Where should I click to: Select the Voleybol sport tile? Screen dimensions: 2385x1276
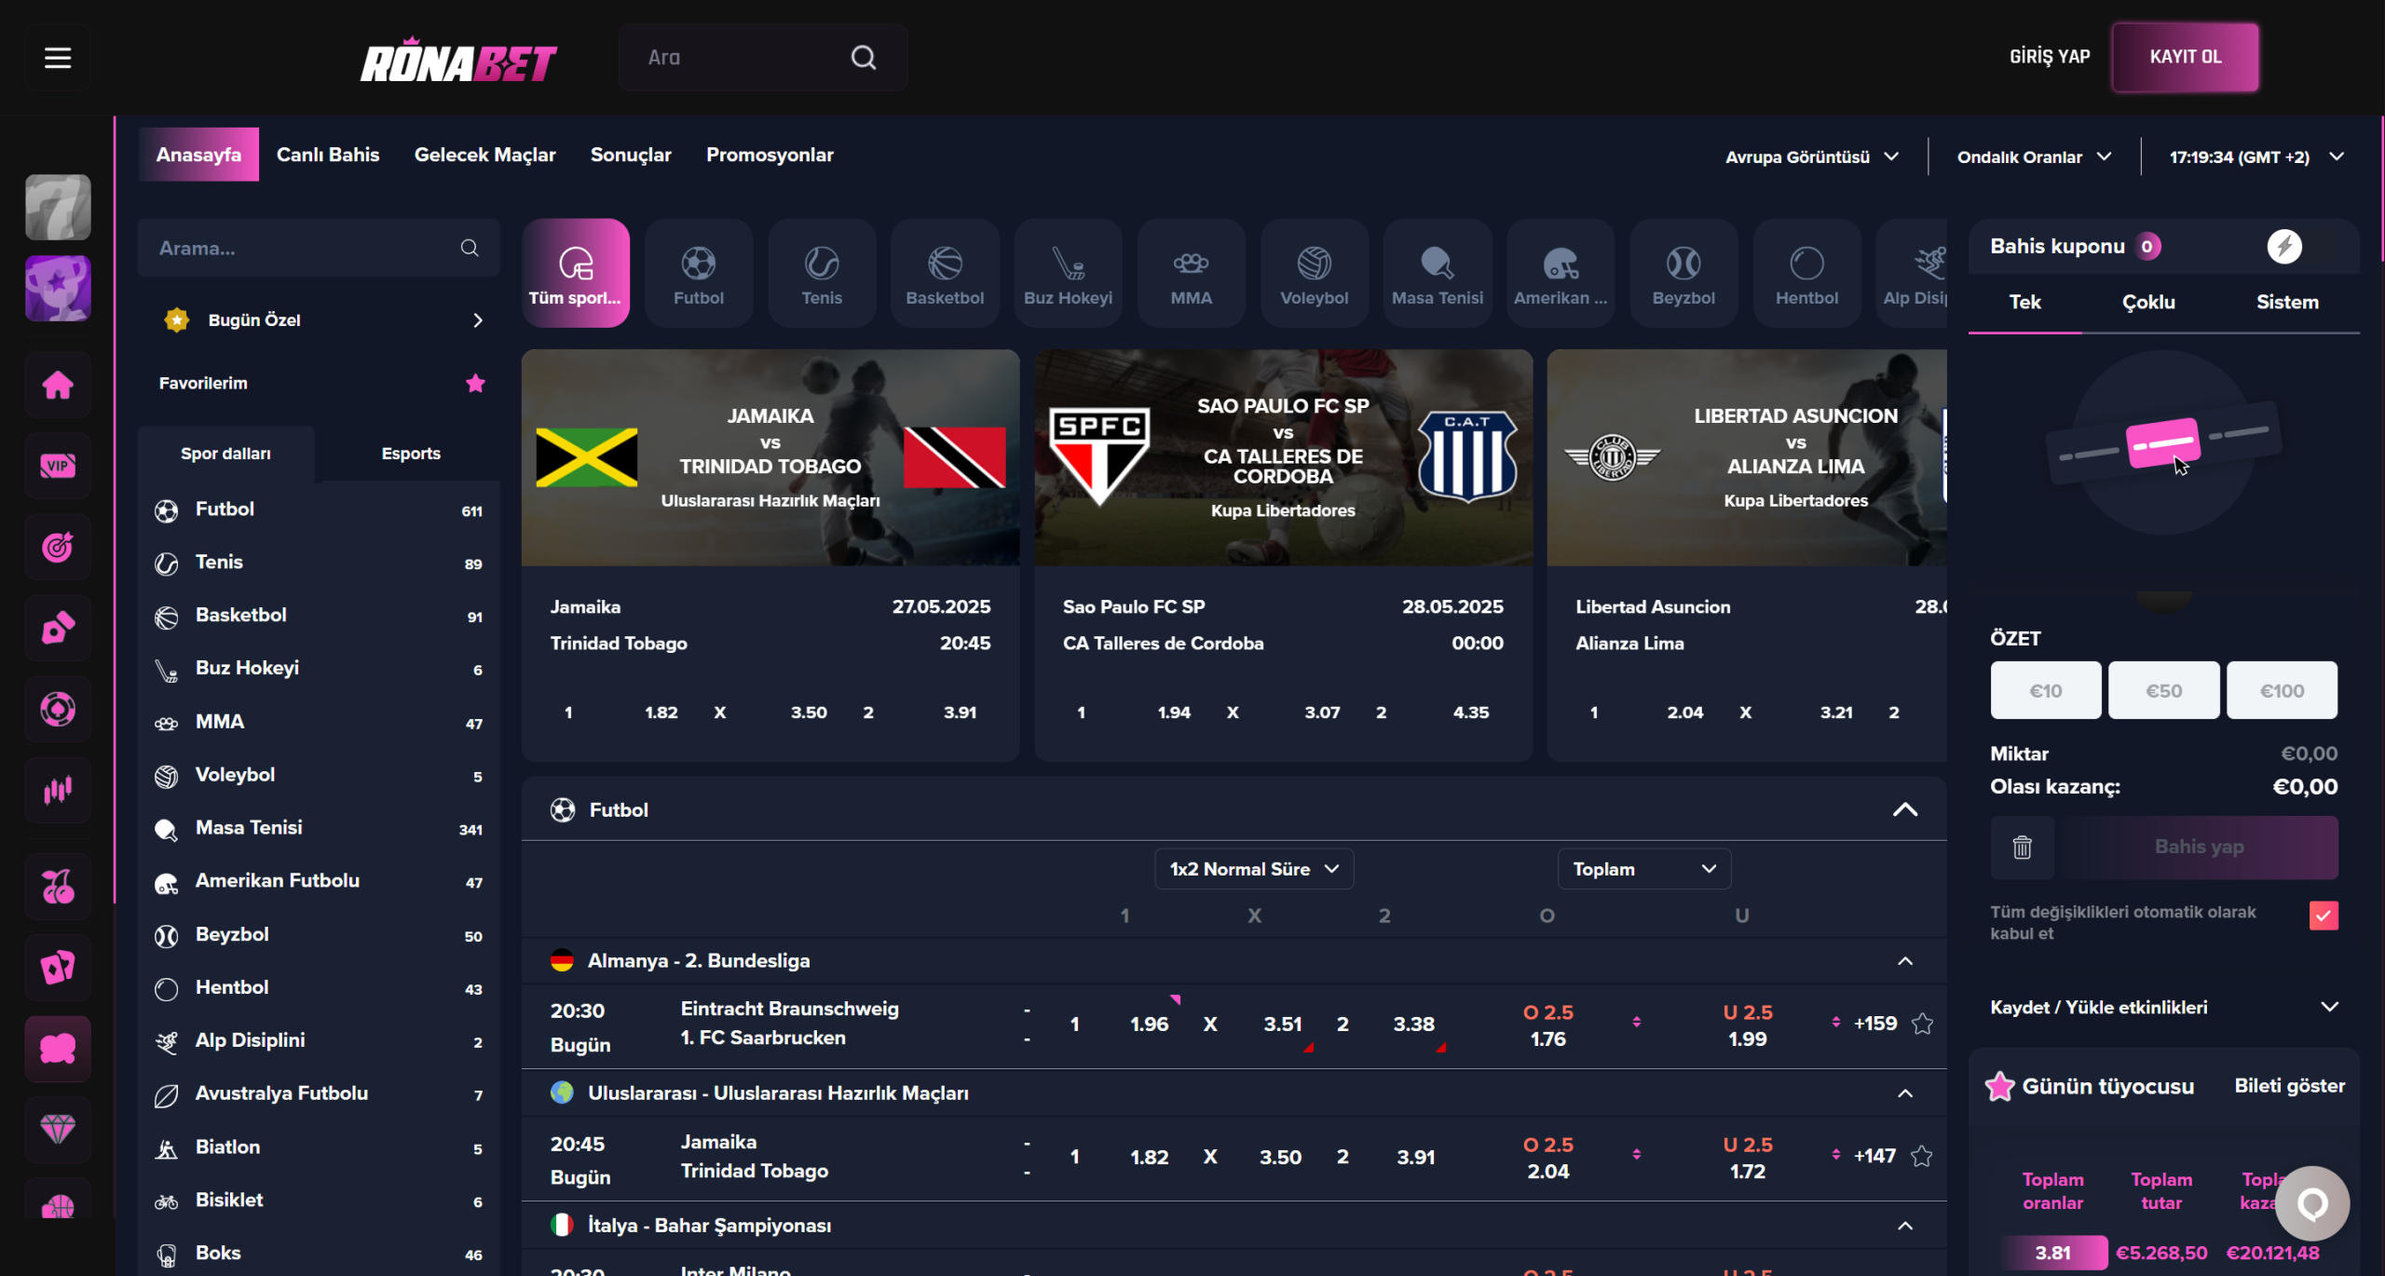pyautogui.click(x=1314, y=273)
